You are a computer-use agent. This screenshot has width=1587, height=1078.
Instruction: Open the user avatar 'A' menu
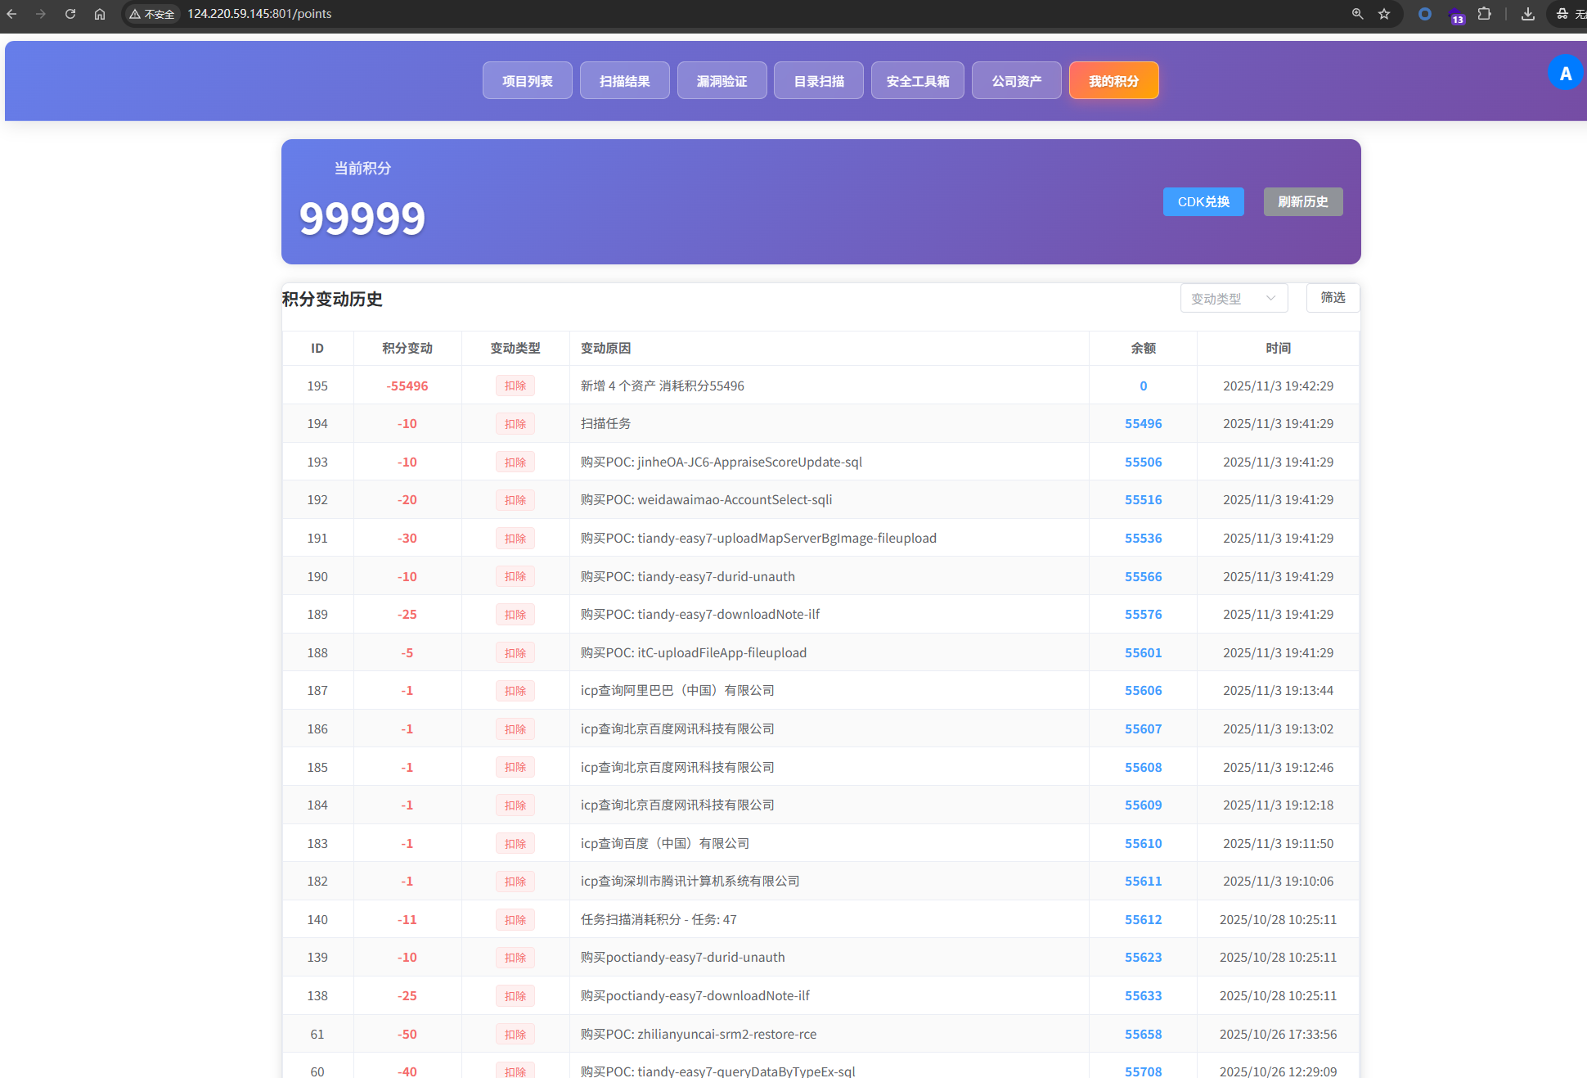click(1565, 74)
